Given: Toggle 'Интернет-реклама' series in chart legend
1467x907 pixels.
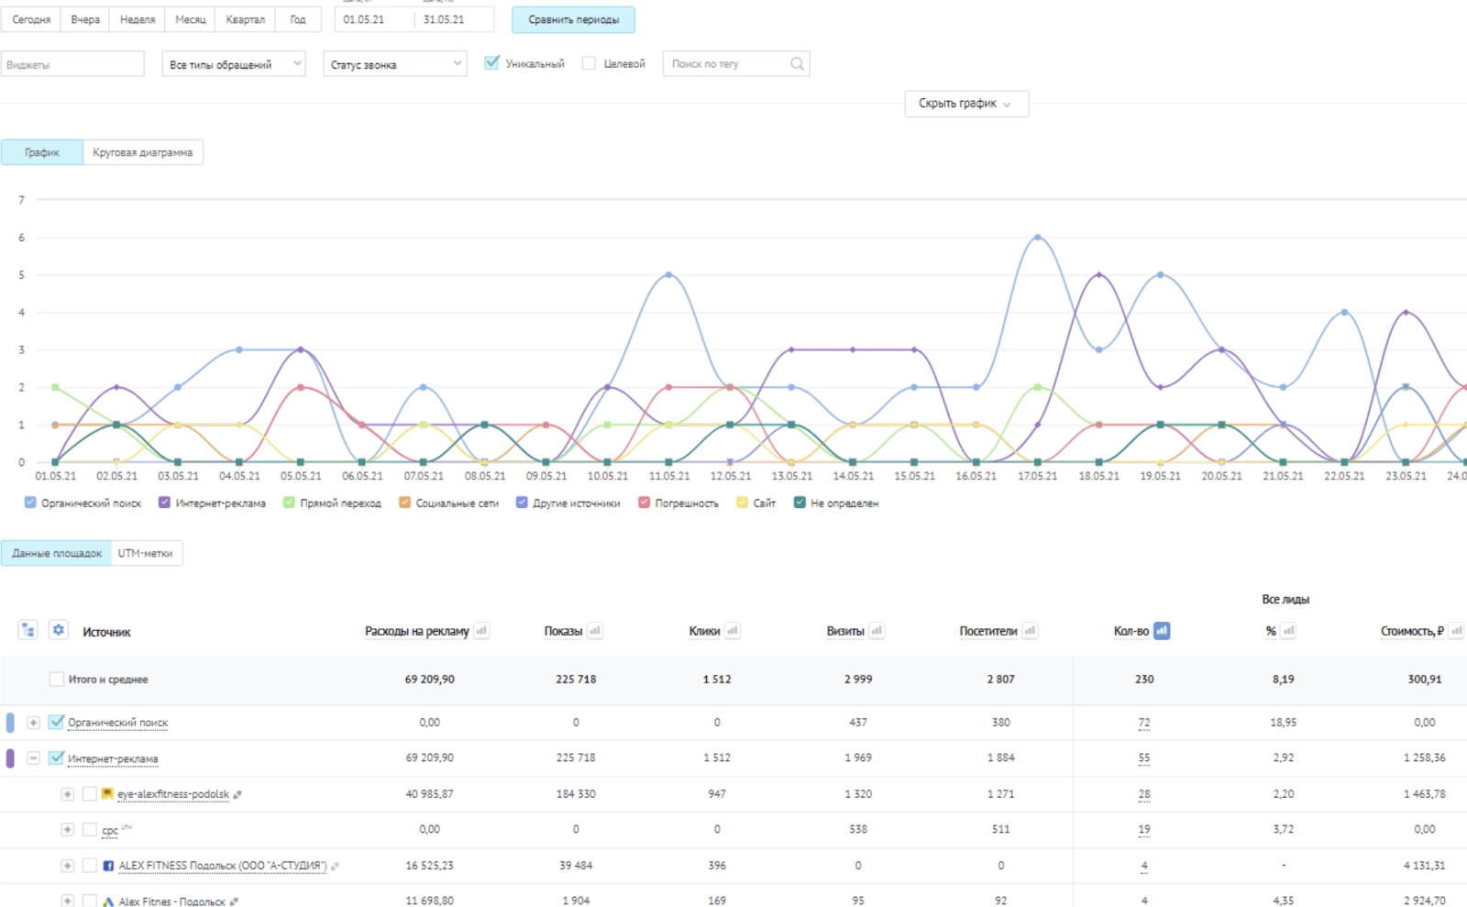Looking at the screenshot, I should [212, 503].
